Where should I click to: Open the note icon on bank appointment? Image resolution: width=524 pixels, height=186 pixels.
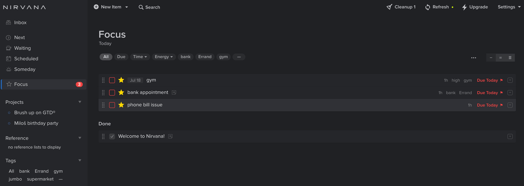174,93
